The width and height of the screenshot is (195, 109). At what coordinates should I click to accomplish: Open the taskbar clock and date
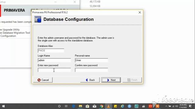point(183,106)
